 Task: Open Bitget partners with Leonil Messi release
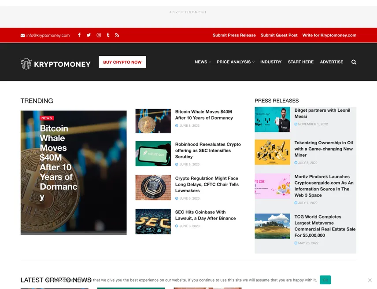322,113
